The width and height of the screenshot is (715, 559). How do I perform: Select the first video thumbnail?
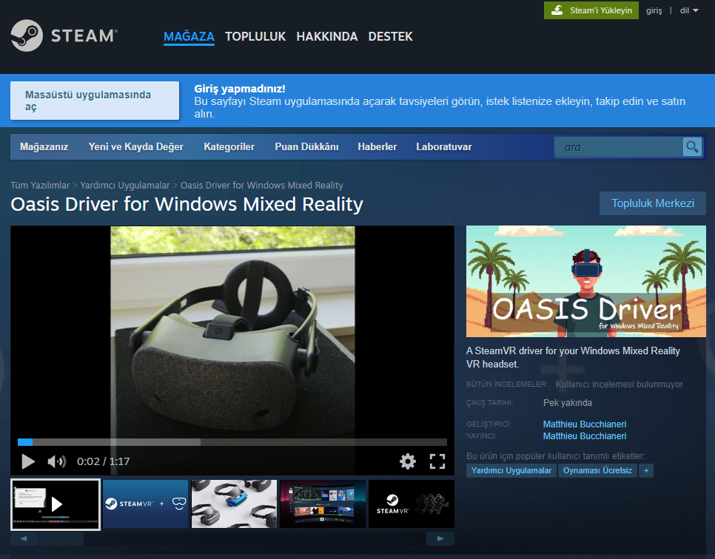[x=56, y=504]
